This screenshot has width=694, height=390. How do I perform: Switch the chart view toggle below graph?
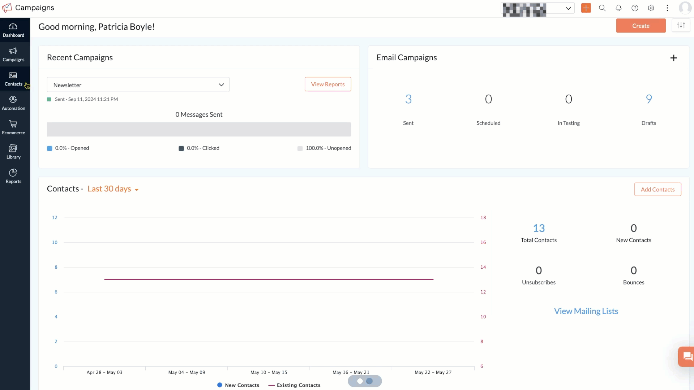[365, 381]
